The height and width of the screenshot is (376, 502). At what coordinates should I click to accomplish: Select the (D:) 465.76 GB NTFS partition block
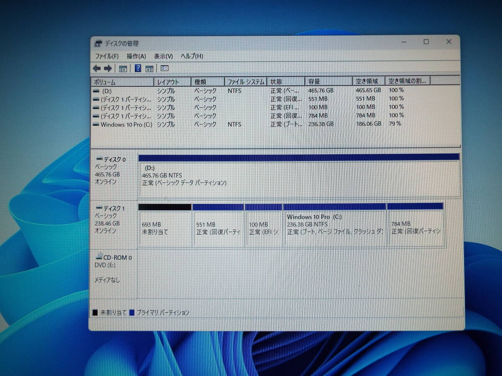coord(299,175)
